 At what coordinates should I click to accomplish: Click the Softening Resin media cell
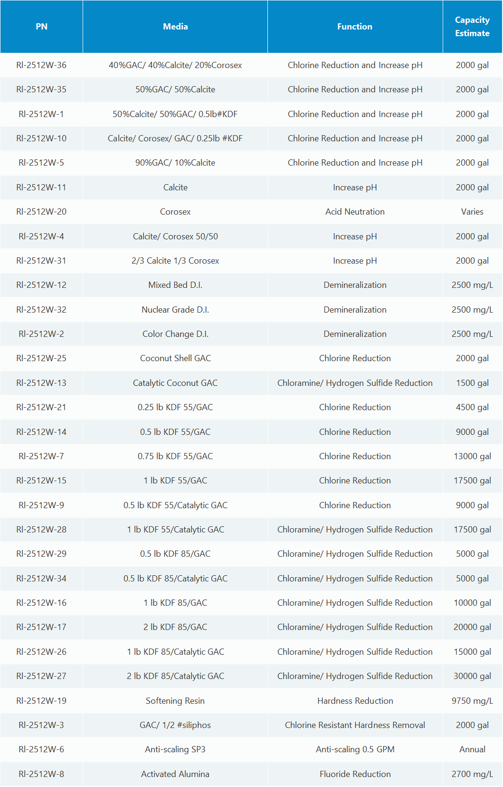coord(175,701)
